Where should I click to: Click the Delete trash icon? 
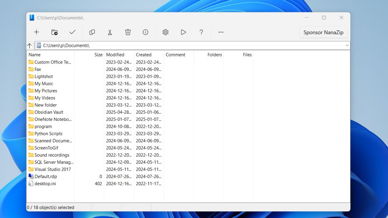(128, 32)
